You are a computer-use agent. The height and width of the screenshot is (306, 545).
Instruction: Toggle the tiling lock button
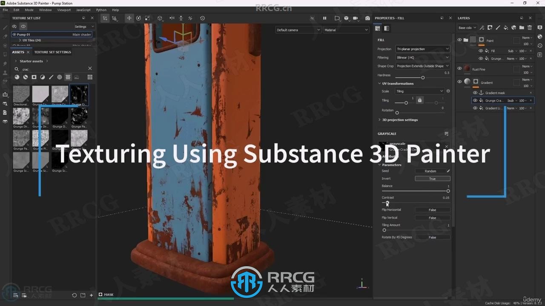click(x=420, y=100)
